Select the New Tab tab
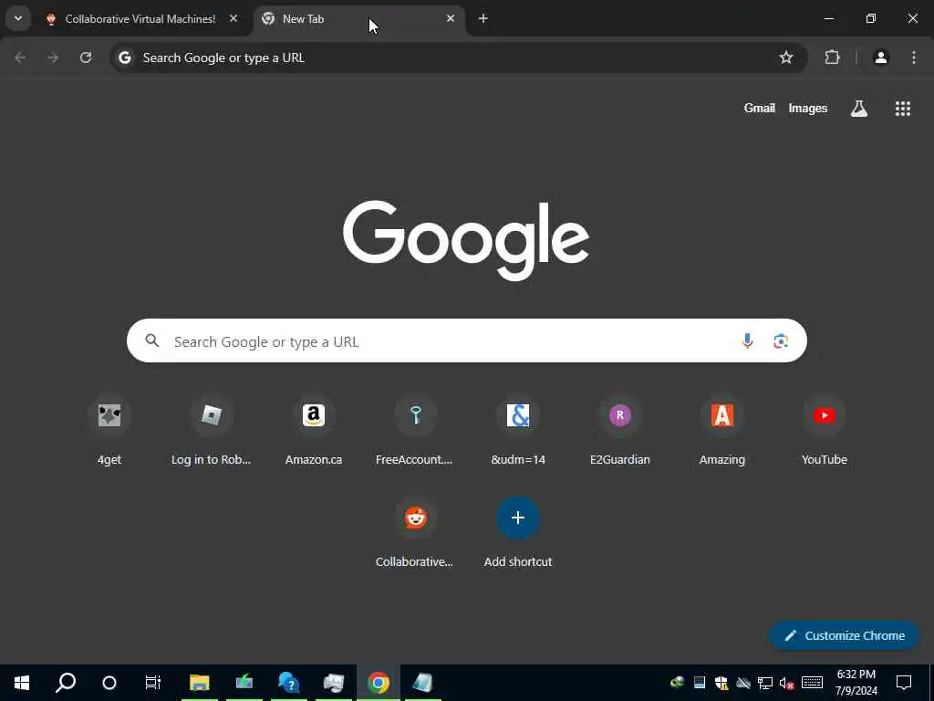The height and width of the screenshot is (701, 934). pyautogui.click(x=359, y=19)
